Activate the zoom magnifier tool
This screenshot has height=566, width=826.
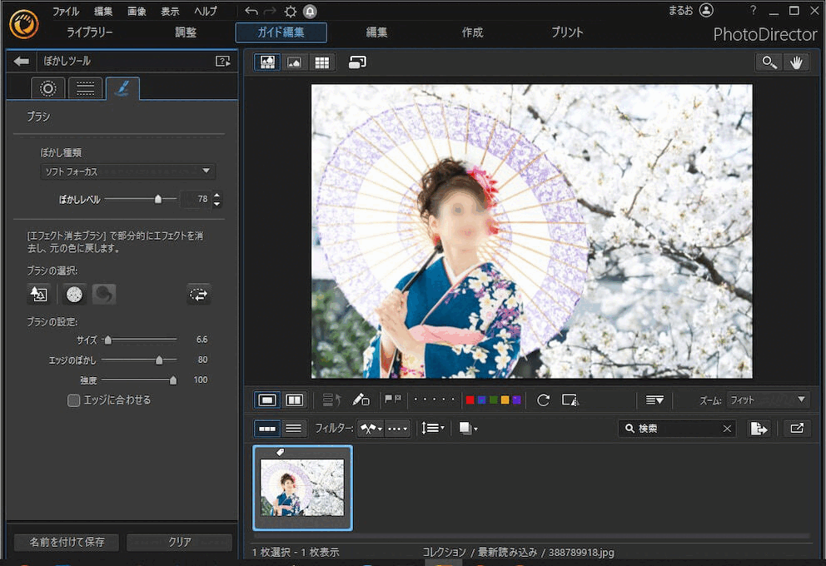click(769, 62)
